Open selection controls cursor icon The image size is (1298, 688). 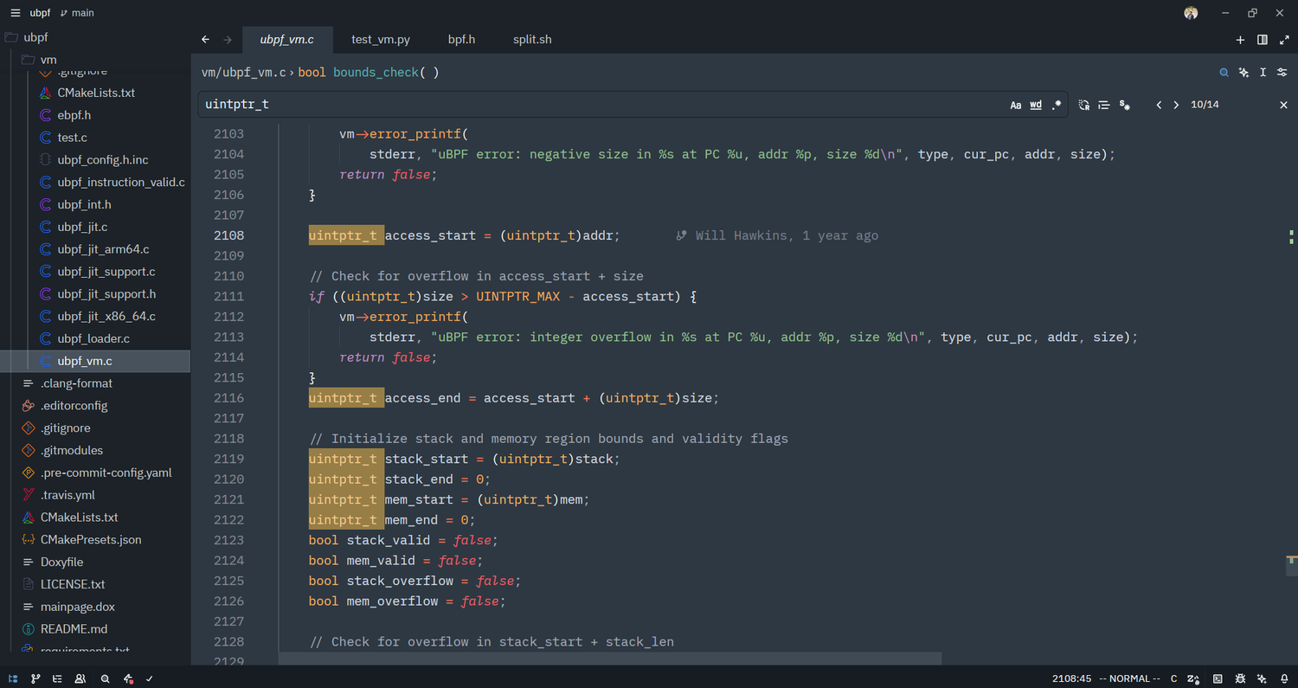click(1263, 73)
